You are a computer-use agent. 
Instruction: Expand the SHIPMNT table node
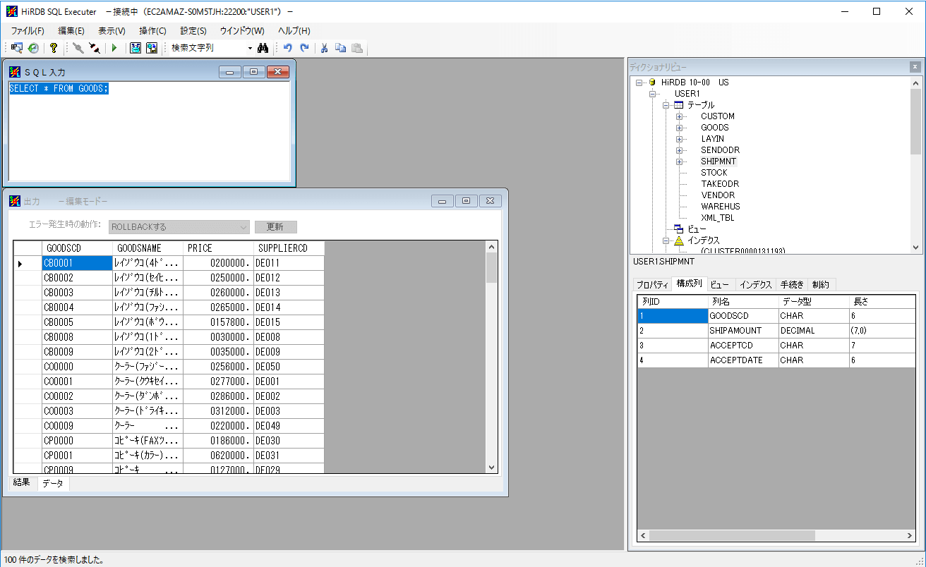680,161
